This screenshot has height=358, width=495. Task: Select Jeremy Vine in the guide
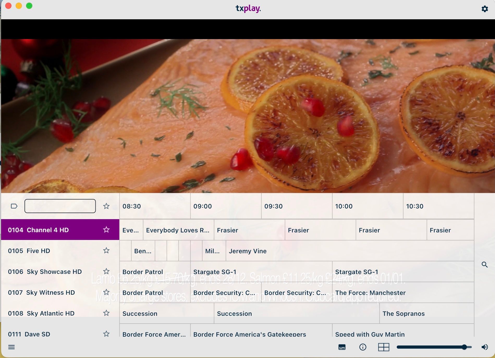(248, 251)
